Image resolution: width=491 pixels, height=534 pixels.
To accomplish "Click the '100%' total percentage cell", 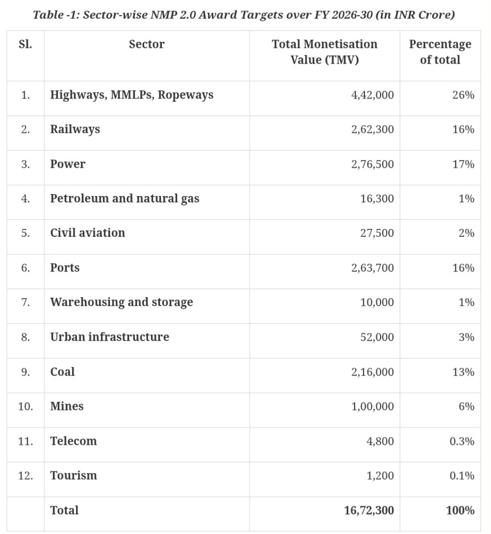I will [x=460, y=511].
